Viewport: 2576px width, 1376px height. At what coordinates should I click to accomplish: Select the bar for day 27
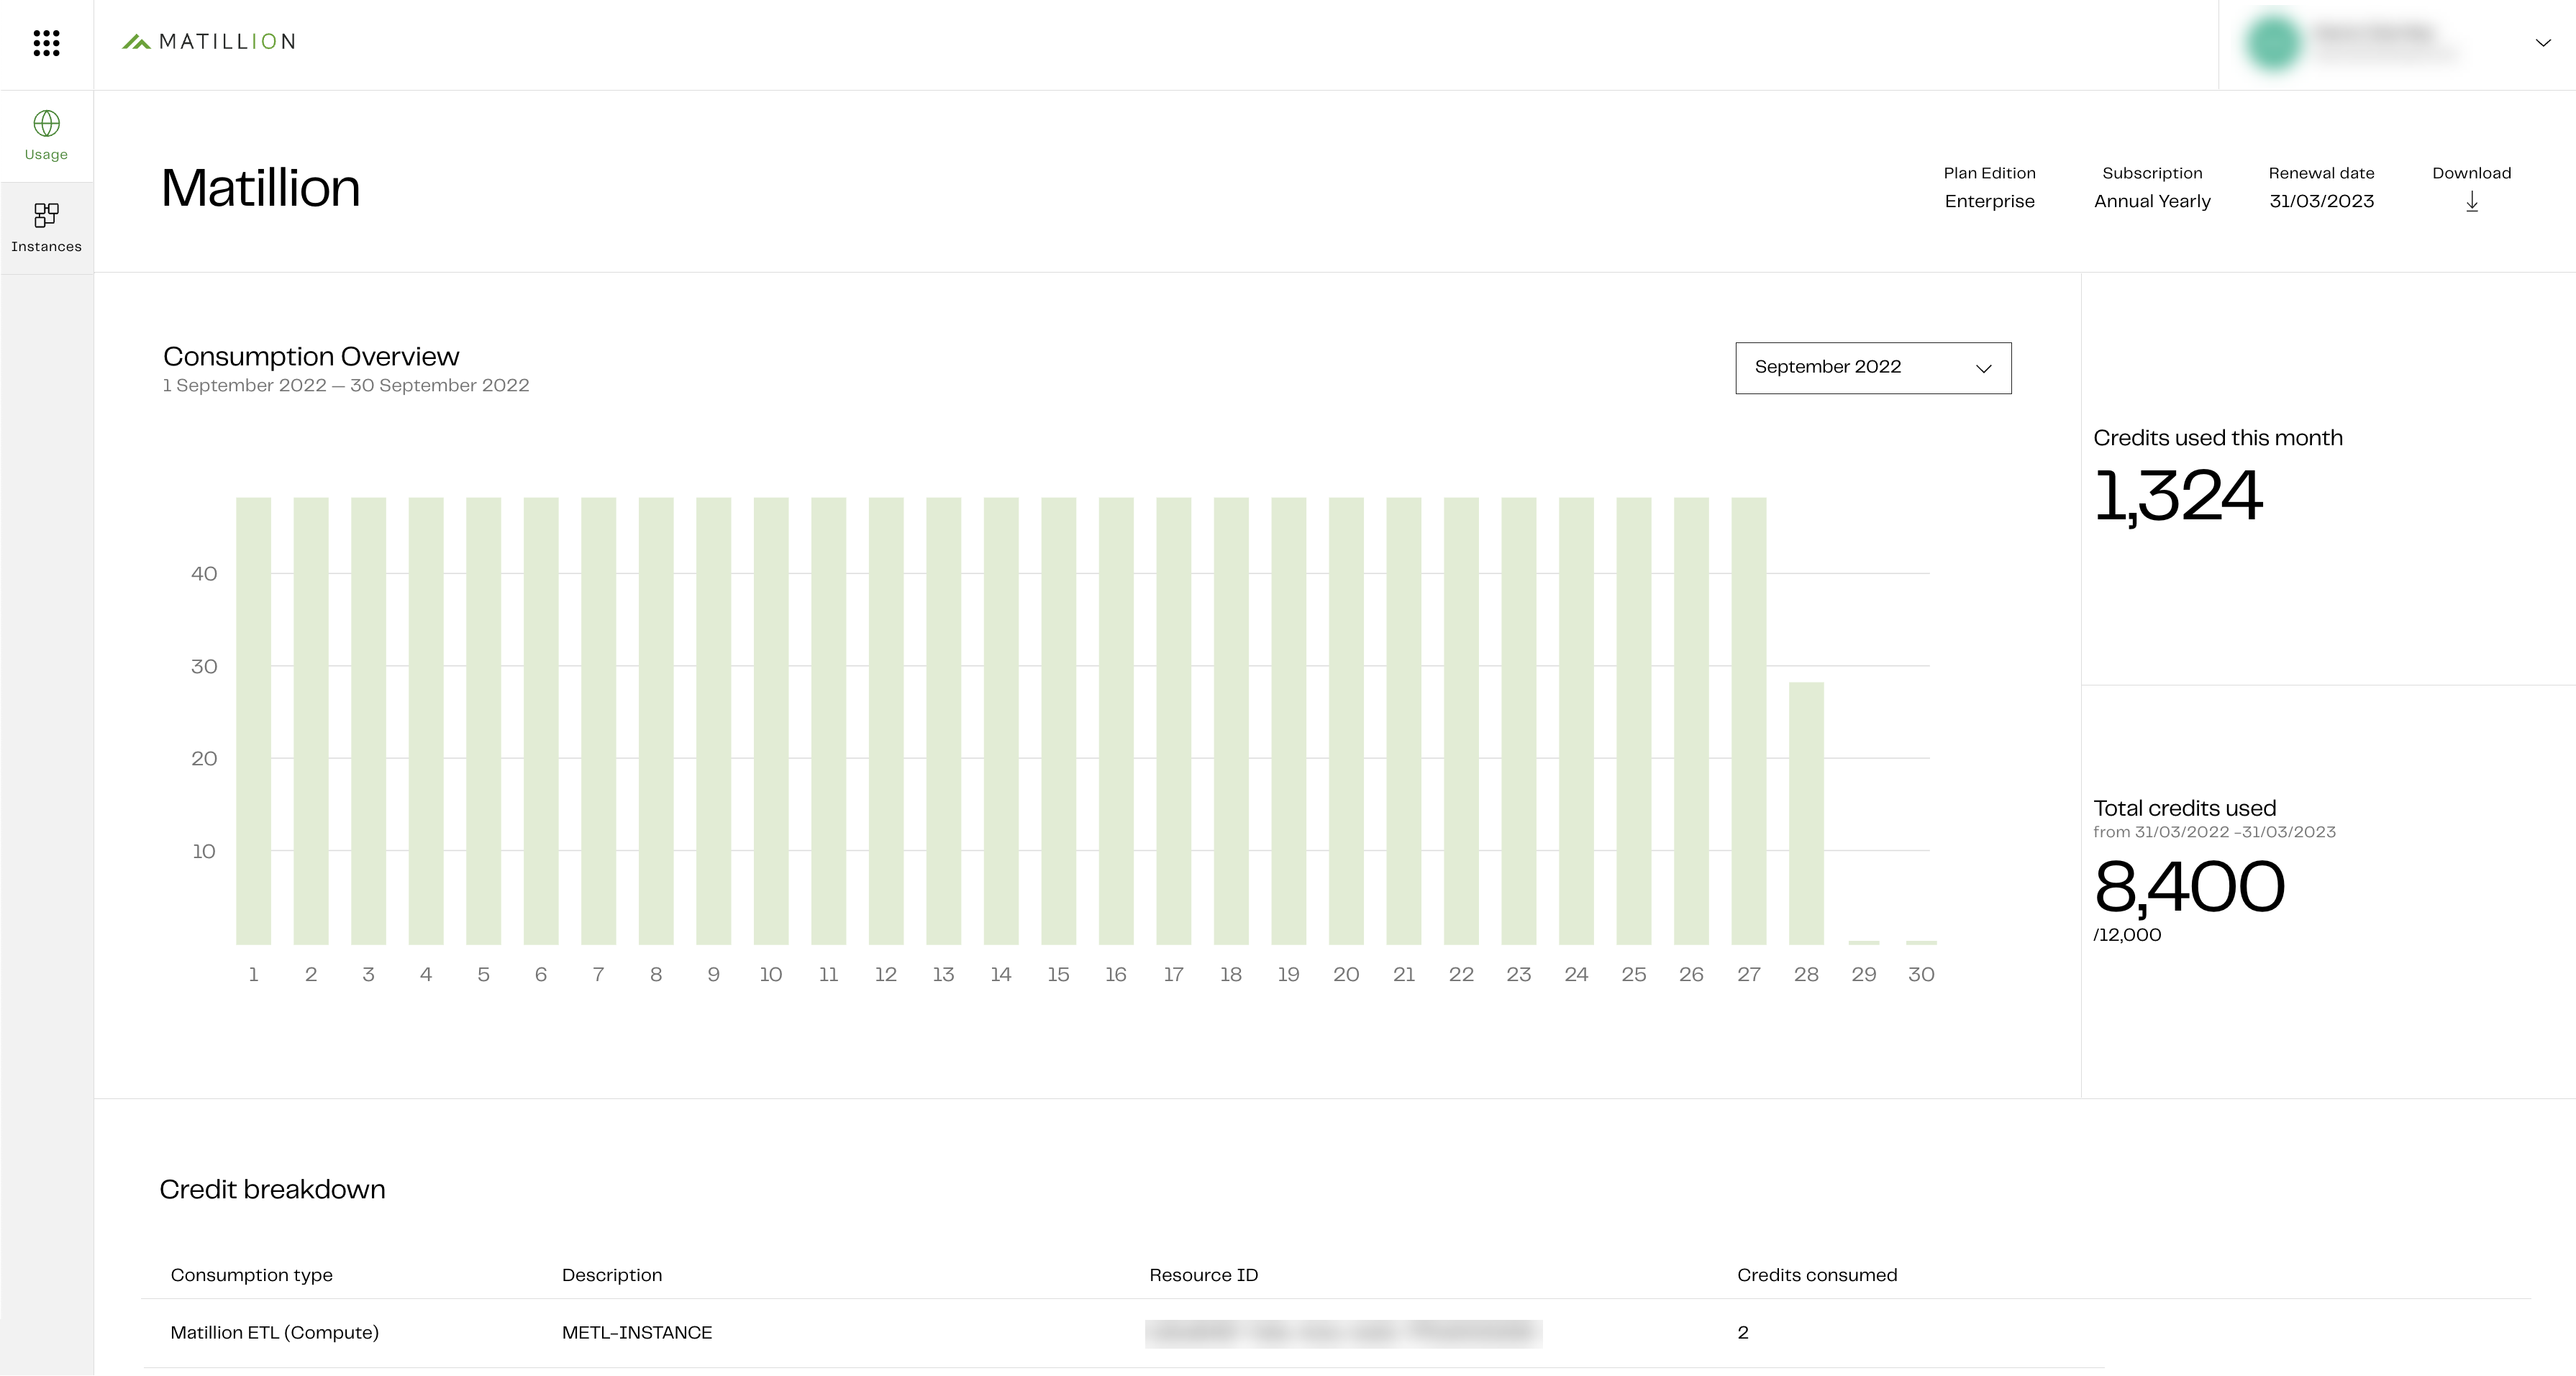[1748, 721]
